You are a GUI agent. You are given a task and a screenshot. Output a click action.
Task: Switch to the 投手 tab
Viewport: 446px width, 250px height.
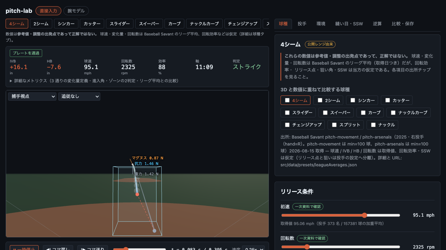tap(302, 24)
